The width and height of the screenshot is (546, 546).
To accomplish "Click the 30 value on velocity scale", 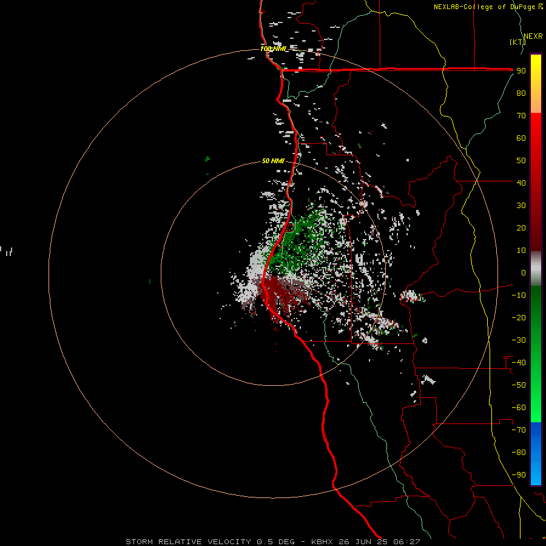I will 521,206.
